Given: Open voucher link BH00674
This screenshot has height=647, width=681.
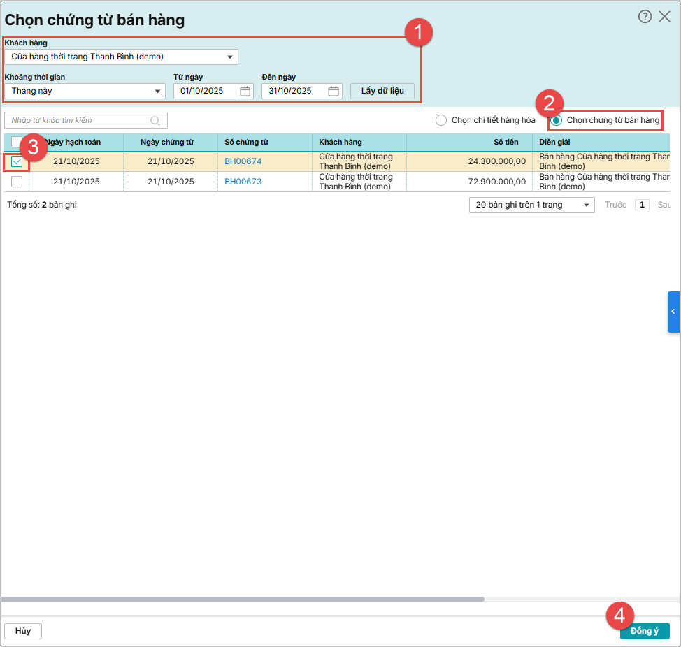Looking at the screenshot, I should 243,162.
